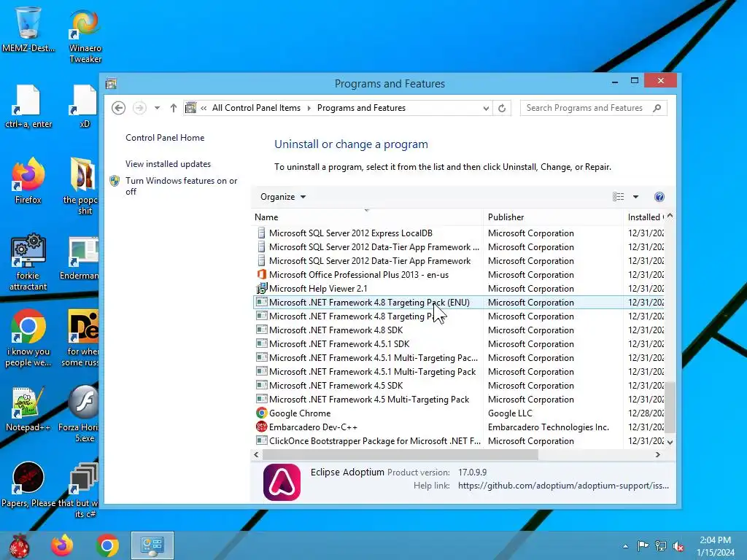
Task: Click the Forward navigation arrow
Action: (x=139, y=108)
